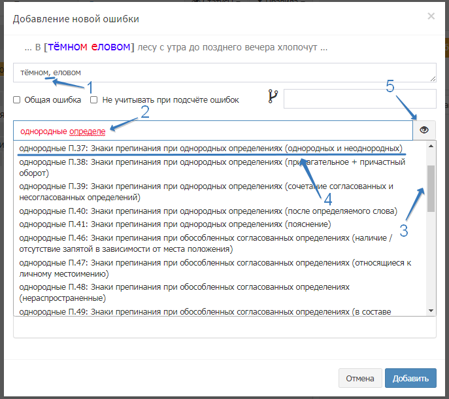The image size is (449, 399).
Task: Select the П.46 обособленных определениях entry
Action: coord(210,243)
